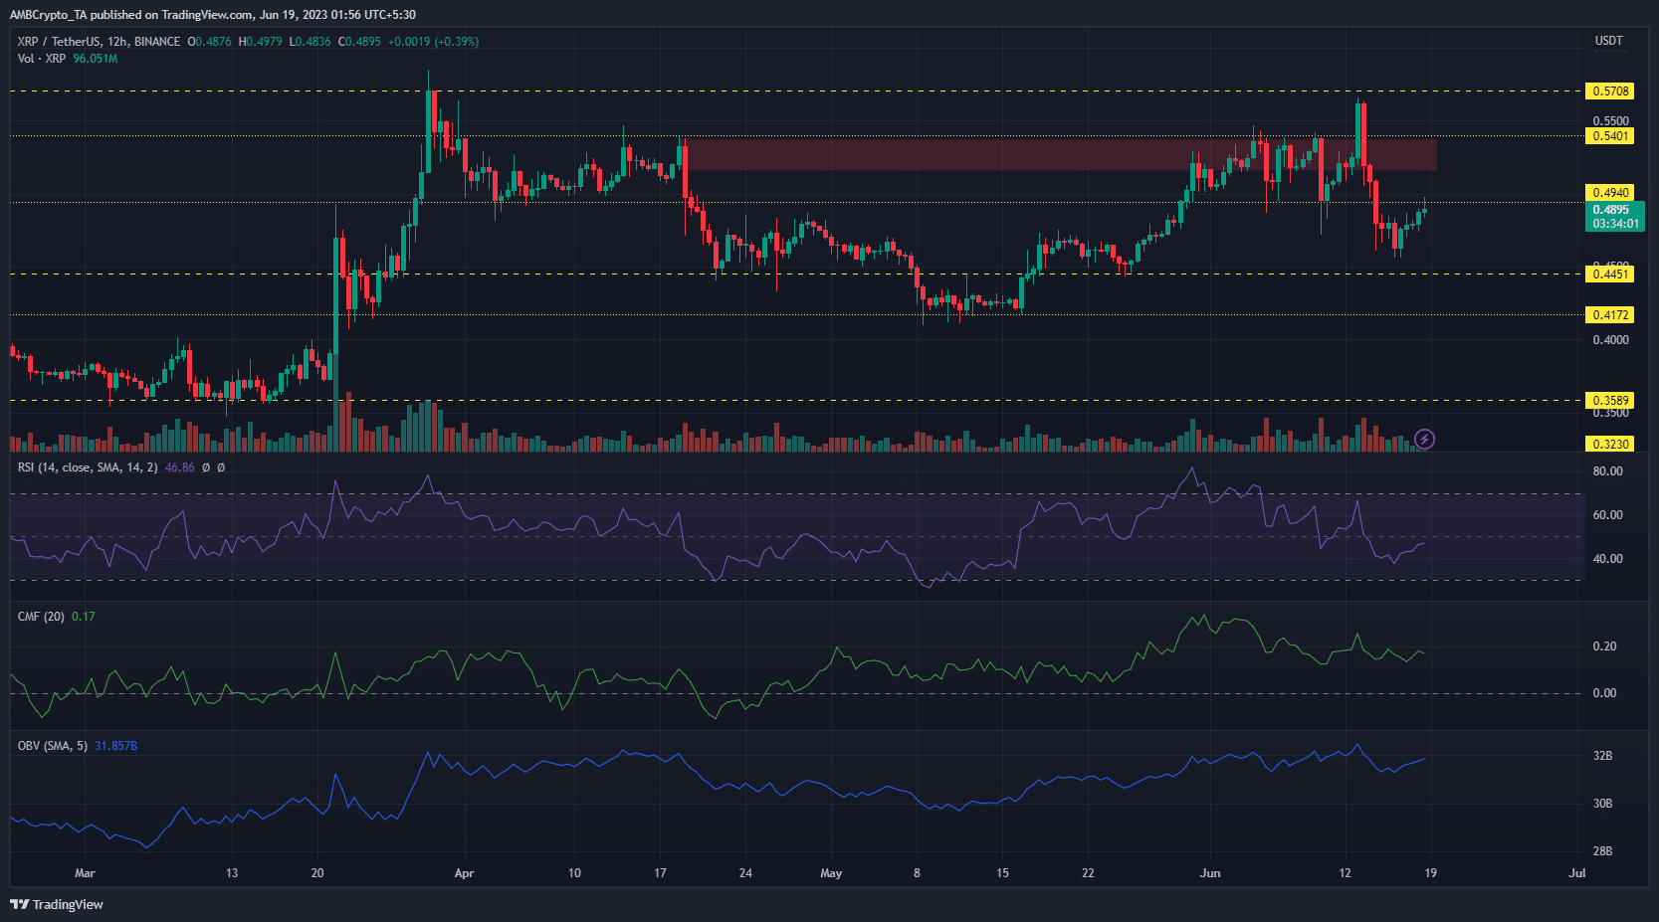Click the published header text by AMBCrypto_TA
Viewport: 1659px width, 922px height.
[213, 15]
